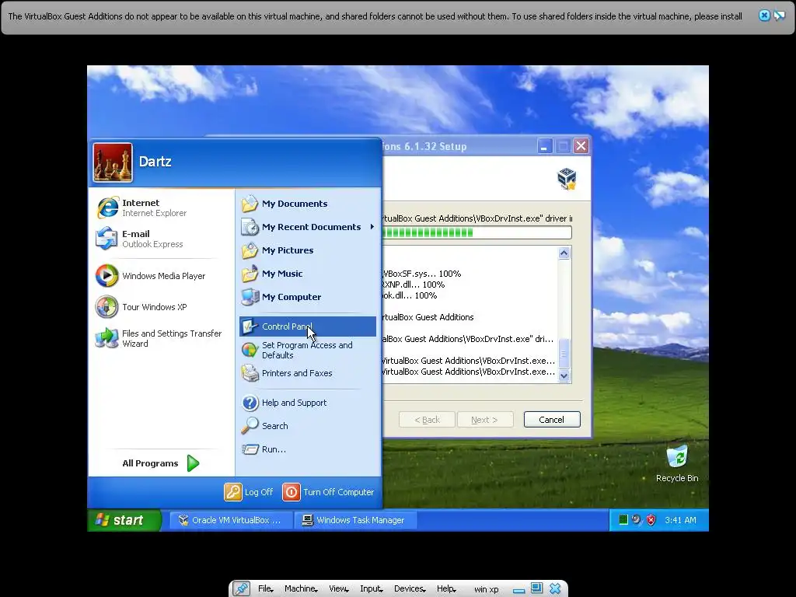Open the File menu in VirtualBox toolbar

266,588
